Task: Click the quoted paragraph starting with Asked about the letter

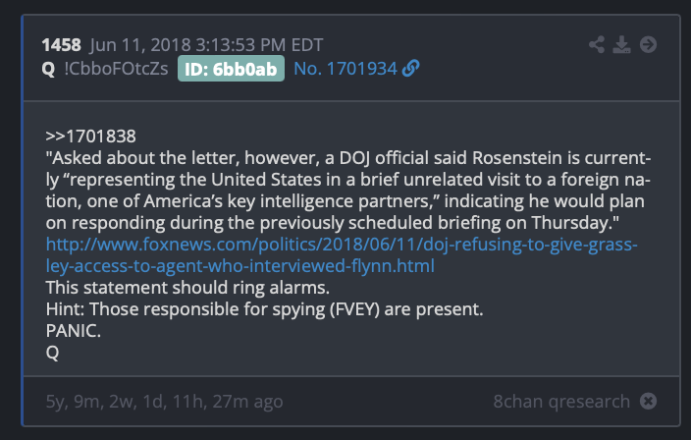Action: (348, 190)
